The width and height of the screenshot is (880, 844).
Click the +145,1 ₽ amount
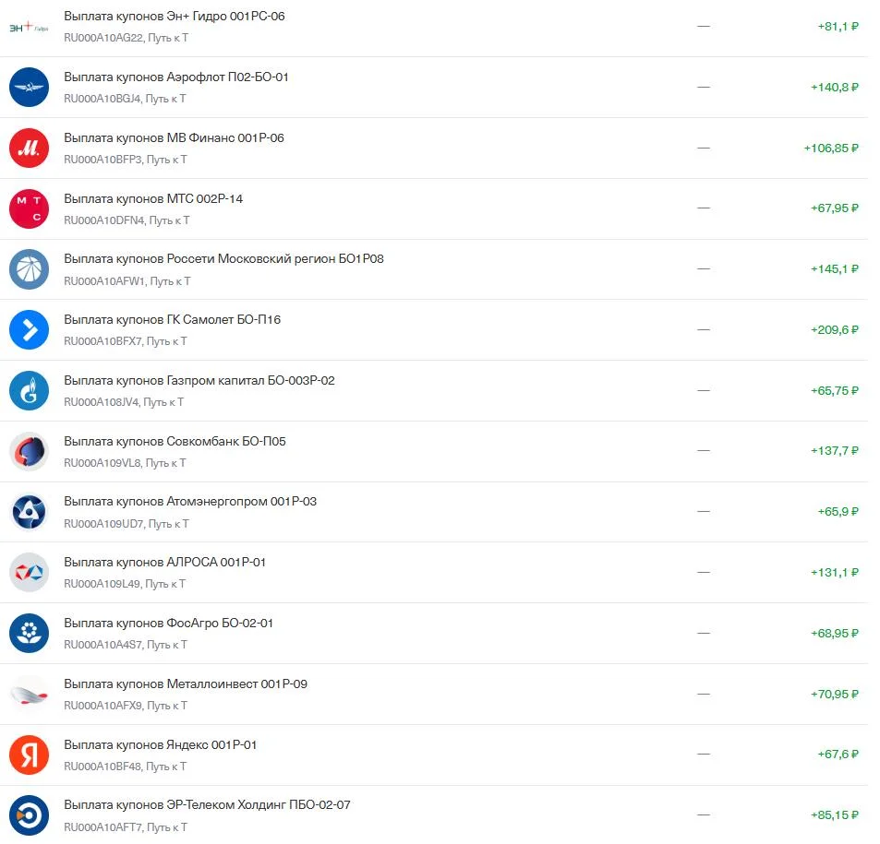[835, 269]
